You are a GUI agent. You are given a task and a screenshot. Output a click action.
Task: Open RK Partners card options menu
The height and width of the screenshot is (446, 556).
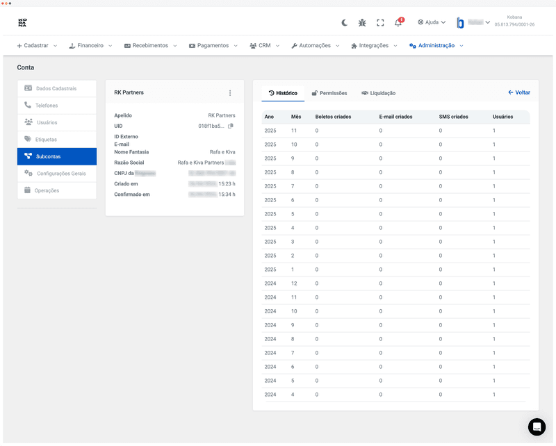tap(230, 92)
